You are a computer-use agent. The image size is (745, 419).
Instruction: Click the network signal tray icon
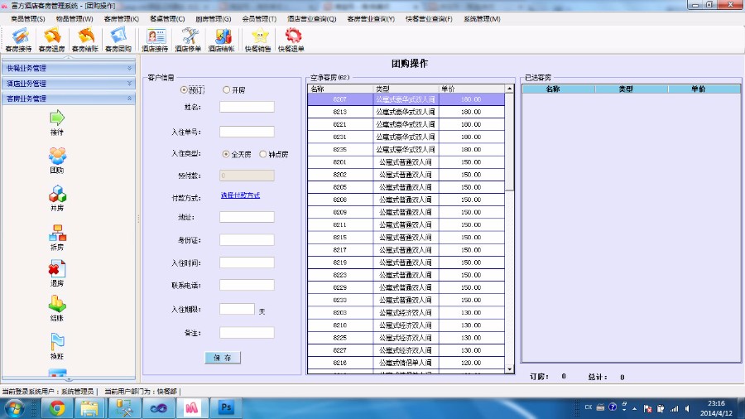click(674, 408)
